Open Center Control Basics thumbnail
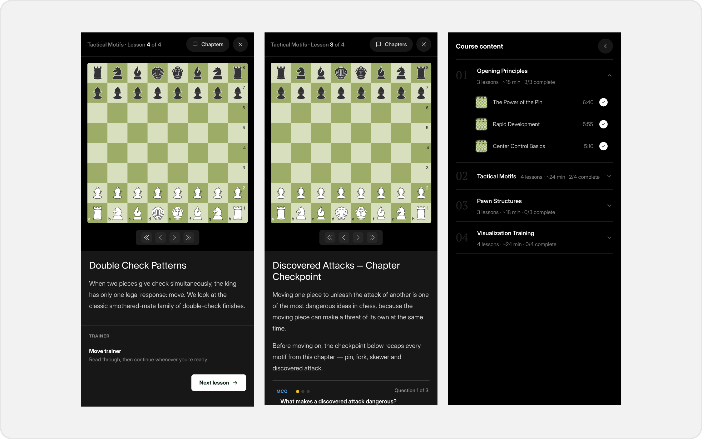Viewport: 702px width, 439px height. 481,146
